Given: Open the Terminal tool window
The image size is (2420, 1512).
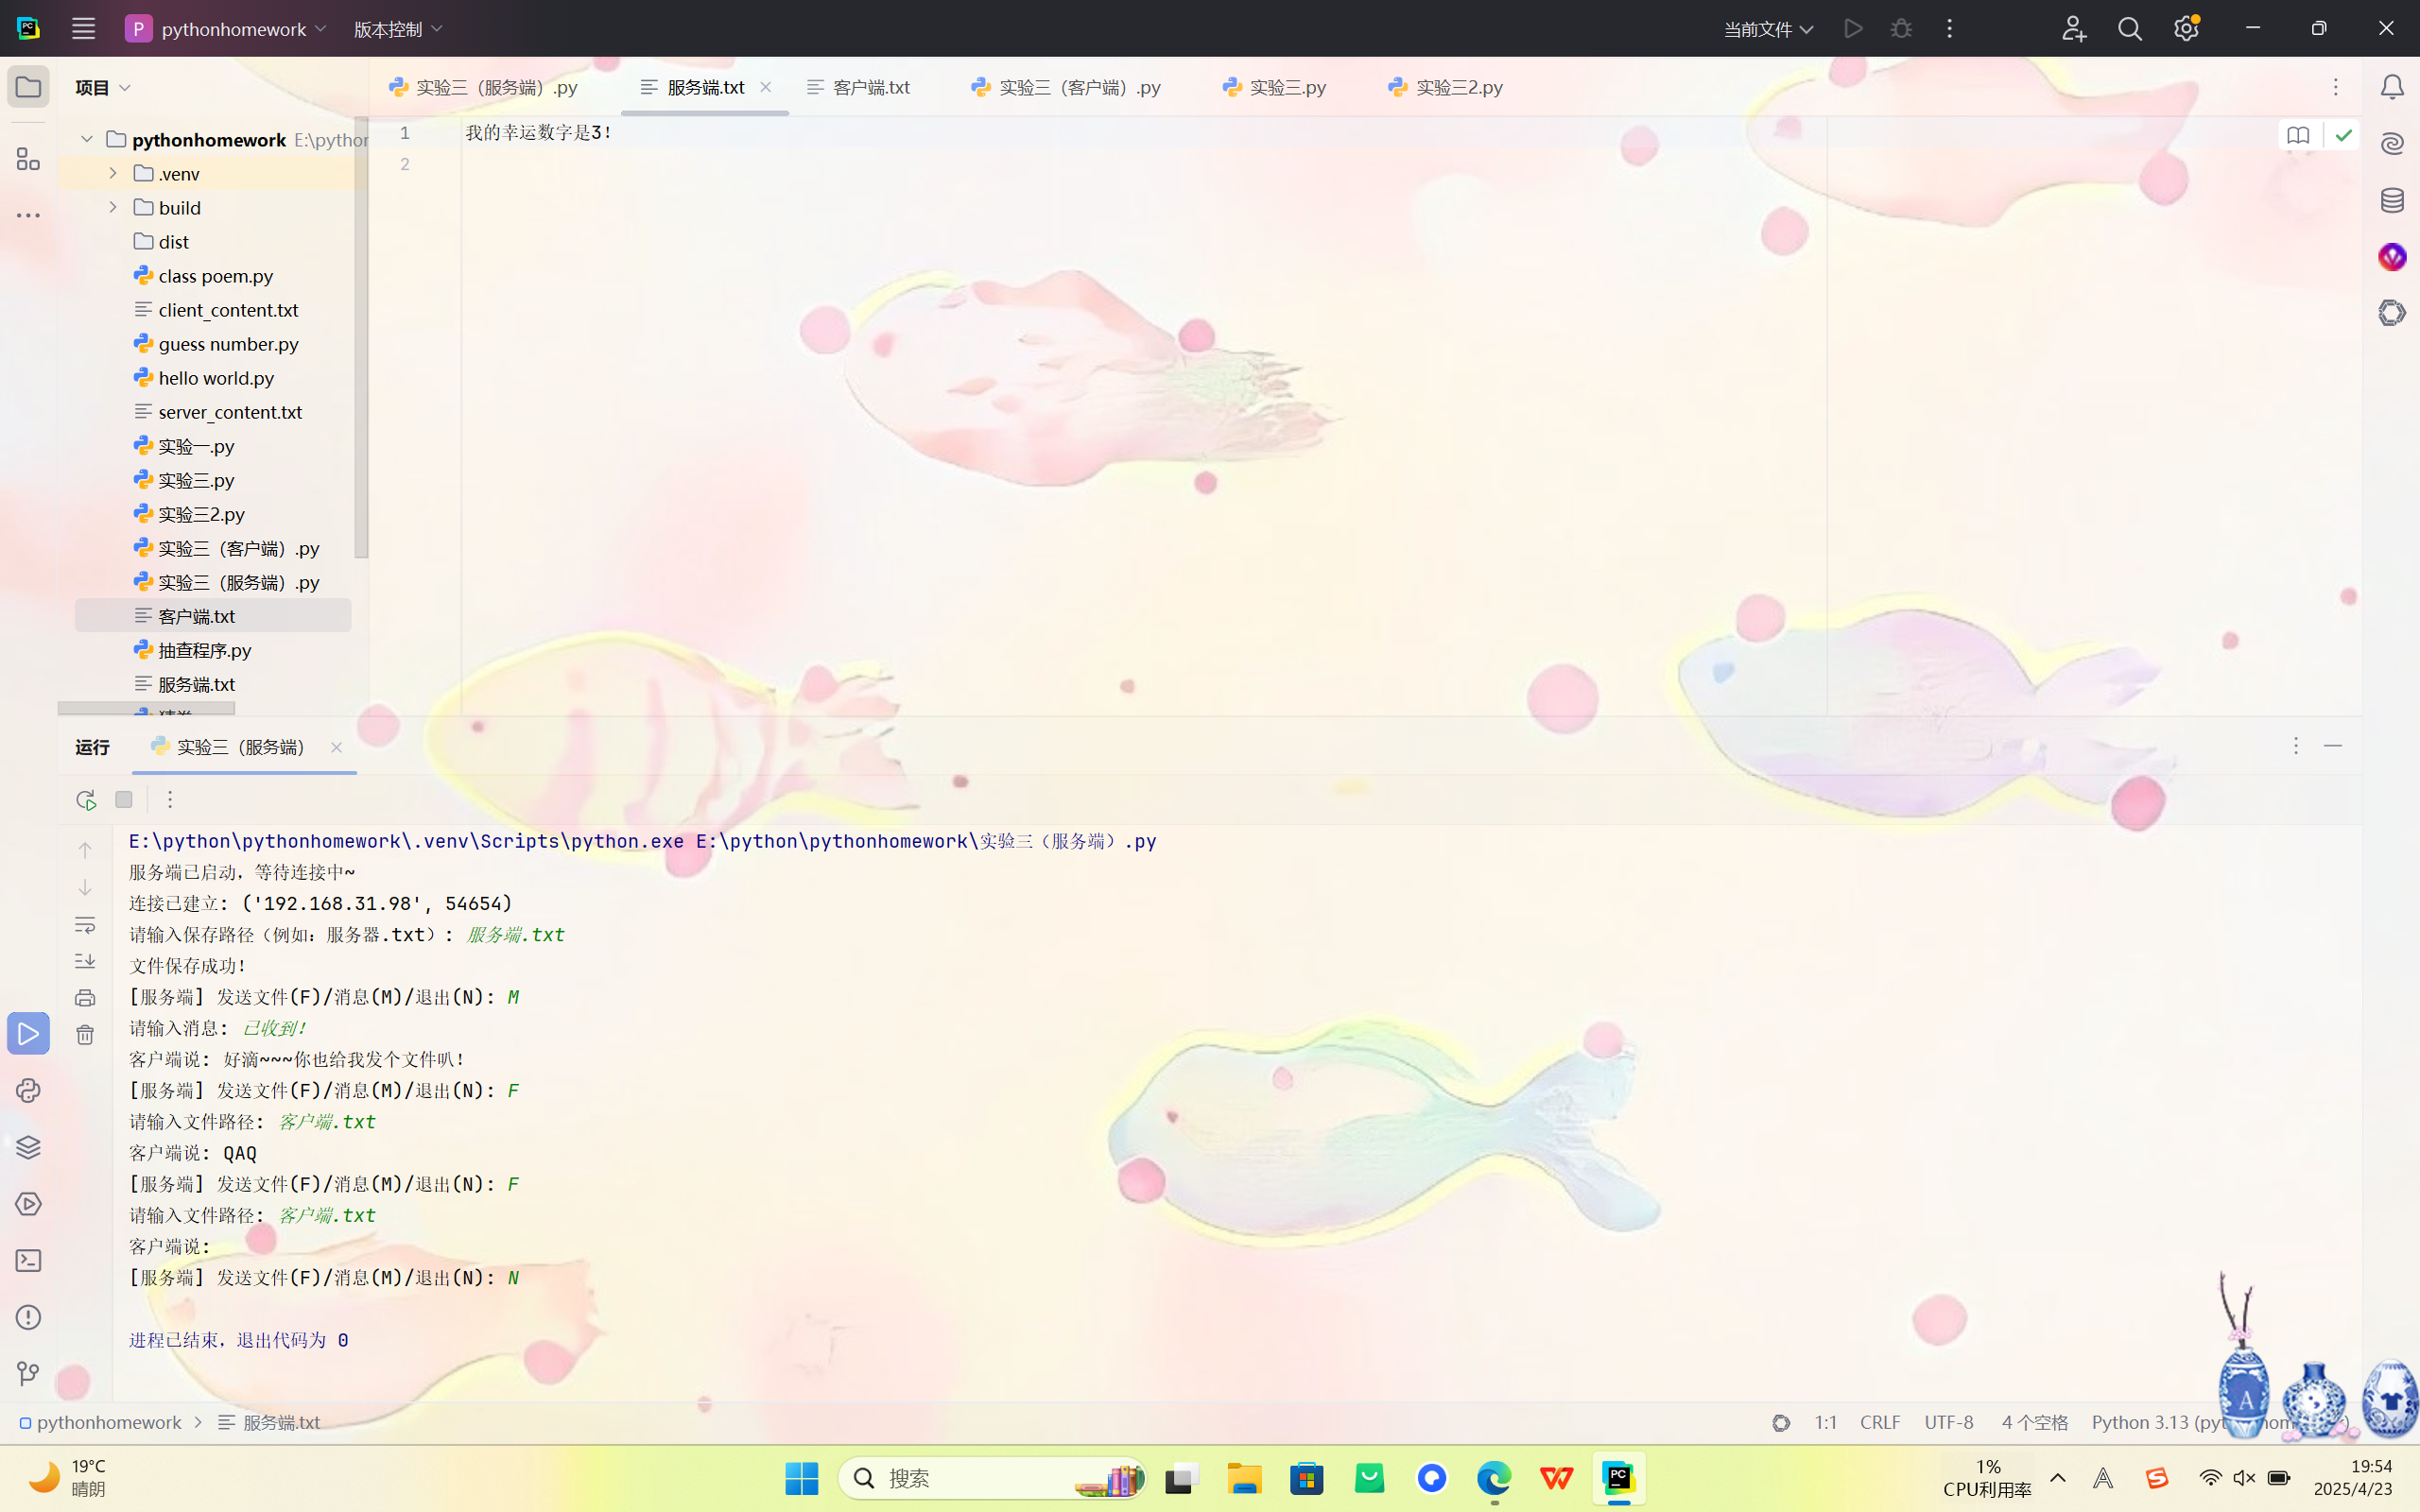Looking at the screenshot, I should pos(28,1260).
